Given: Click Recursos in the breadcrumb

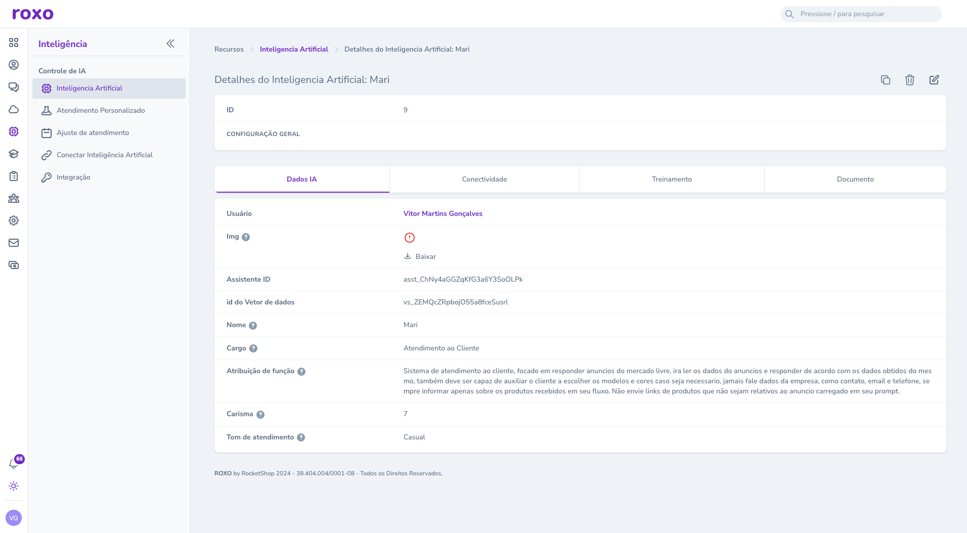Looking at the screenshot, I should point(229,49).
